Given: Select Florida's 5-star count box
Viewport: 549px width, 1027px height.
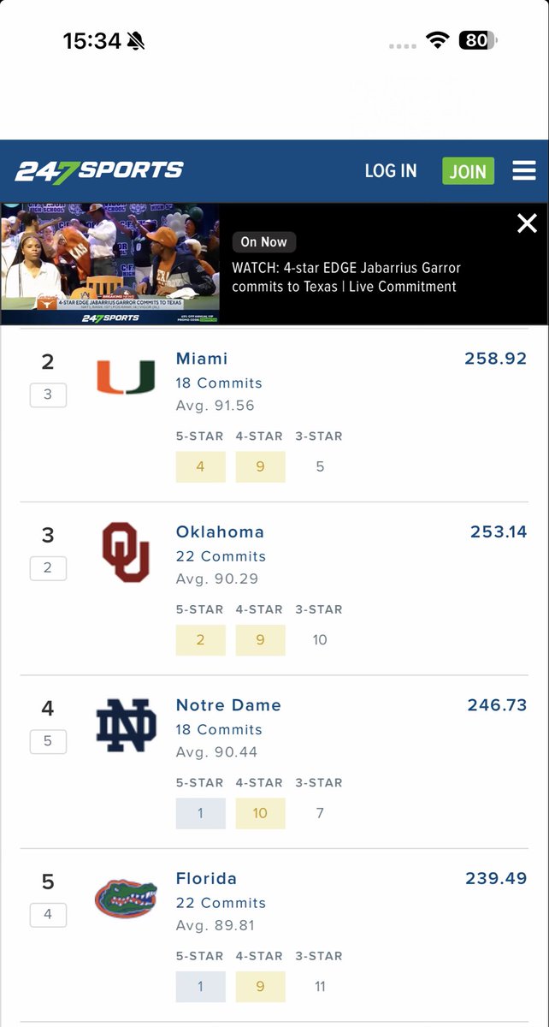Looking at the screenshot, I should pos(200,987).
